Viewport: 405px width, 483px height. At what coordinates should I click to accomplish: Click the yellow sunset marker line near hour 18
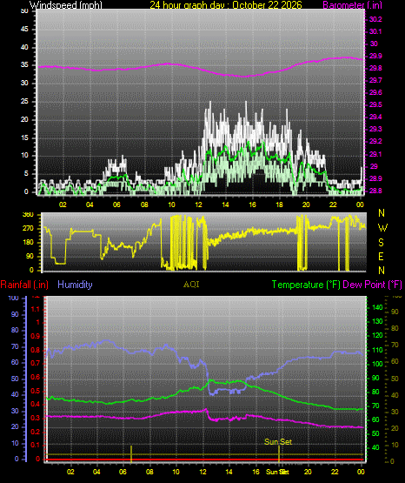tap(279, 453)
